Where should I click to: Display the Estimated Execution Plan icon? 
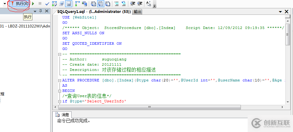(55, 4)
